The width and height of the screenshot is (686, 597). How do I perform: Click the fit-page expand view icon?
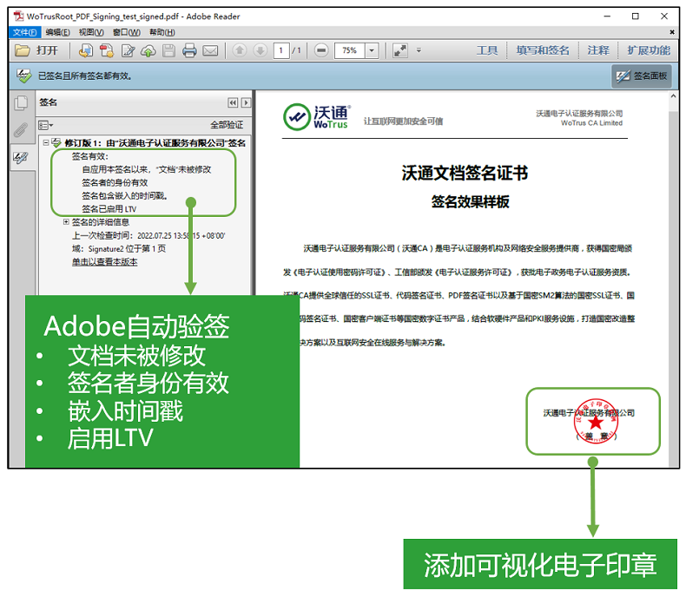(399, 51)
